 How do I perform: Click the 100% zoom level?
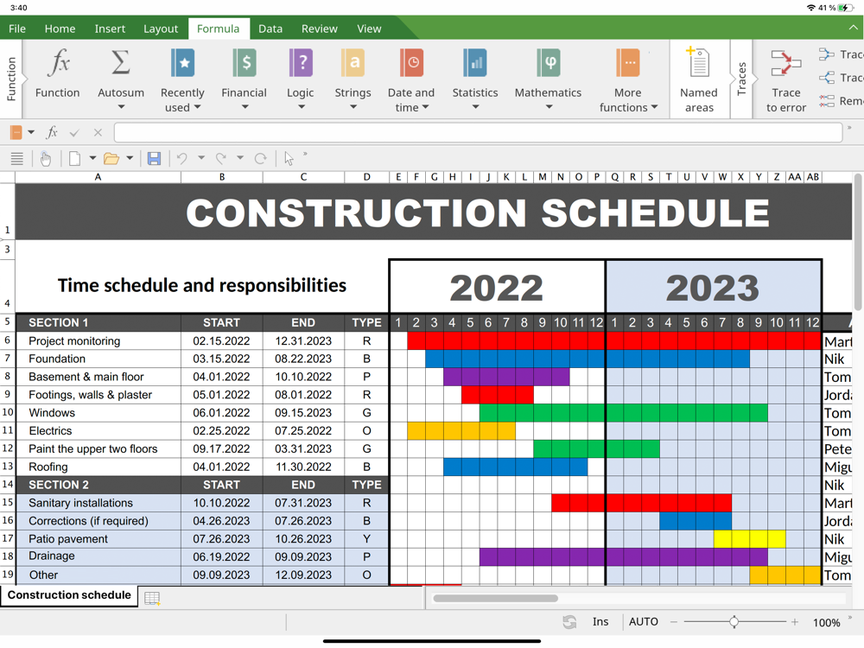click(x=827, y=623)
